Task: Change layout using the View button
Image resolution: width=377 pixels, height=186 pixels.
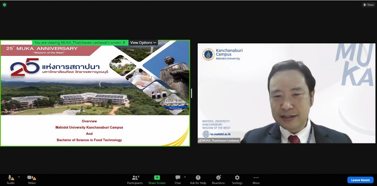Action: point(369,5)
